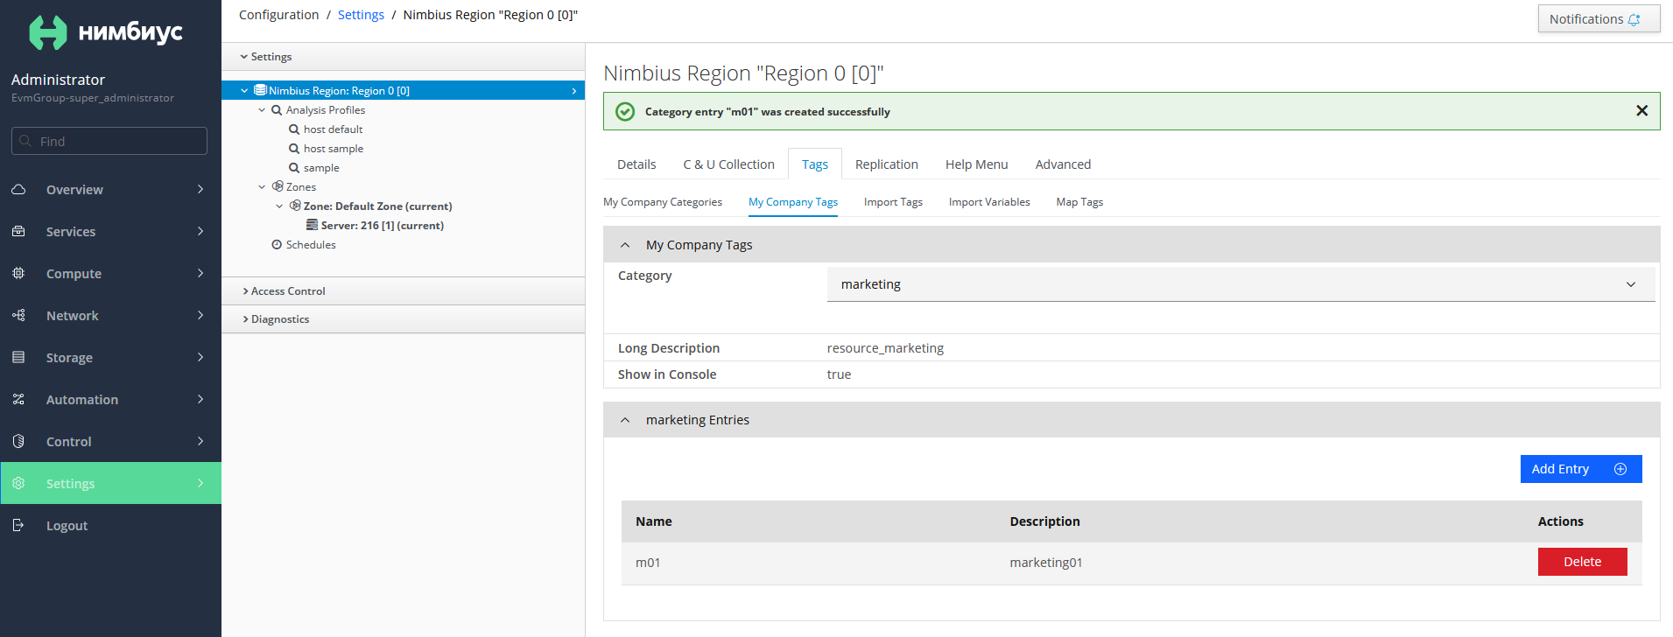Click the Logout door icon

(18, 525)
